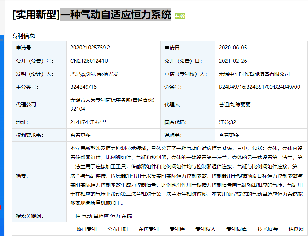The image size is (308, 236).
Task: Open 查看更多 for 说明书
Action: click(x=229, y=135)
